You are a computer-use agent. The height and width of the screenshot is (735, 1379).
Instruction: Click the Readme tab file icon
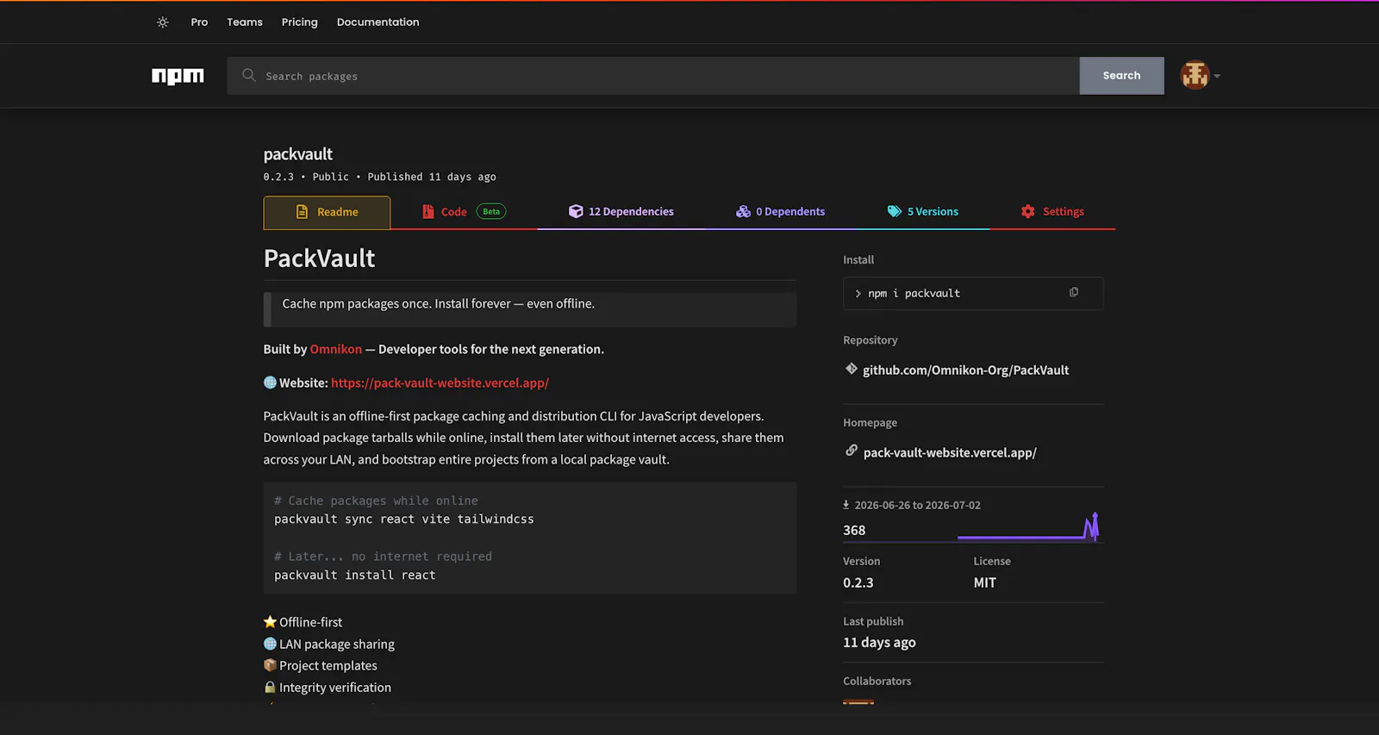[302, 211]
